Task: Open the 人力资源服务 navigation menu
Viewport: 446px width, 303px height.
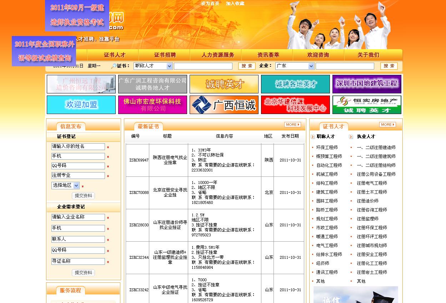Action: click(x=218, y=55)
